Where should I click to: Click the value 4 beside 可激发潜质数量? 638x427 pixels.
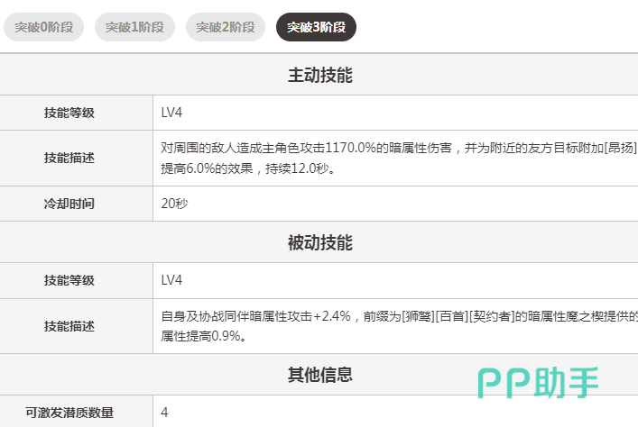tap(165, 413)
